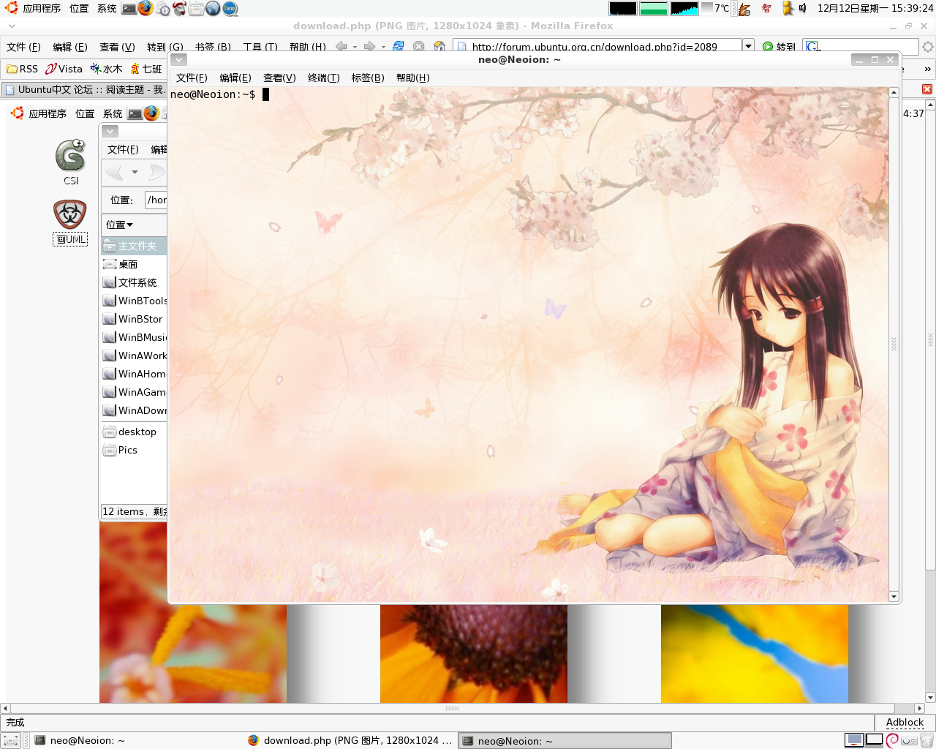936x749 pixels.
Task: Open the volume control speaker icon
Action: pos(802,9)
